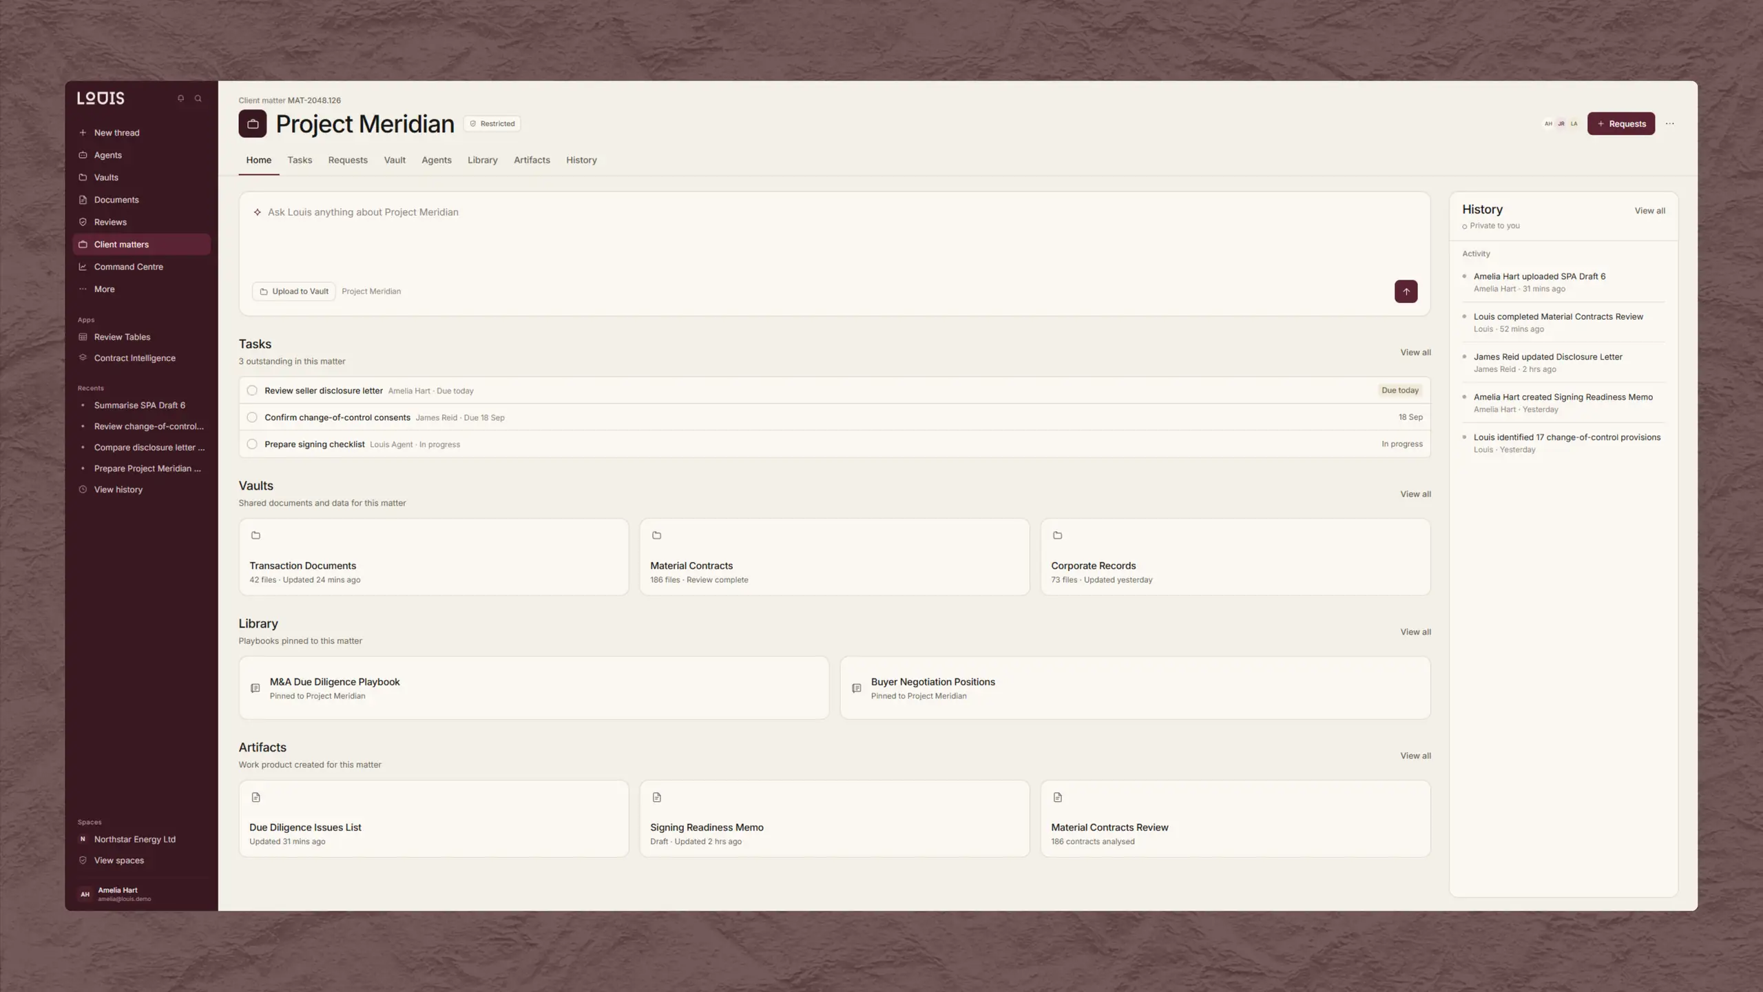Click the JR member avatar in header
The width and height of the screenshot is (1763, 992).
(x=1561, y=124)
